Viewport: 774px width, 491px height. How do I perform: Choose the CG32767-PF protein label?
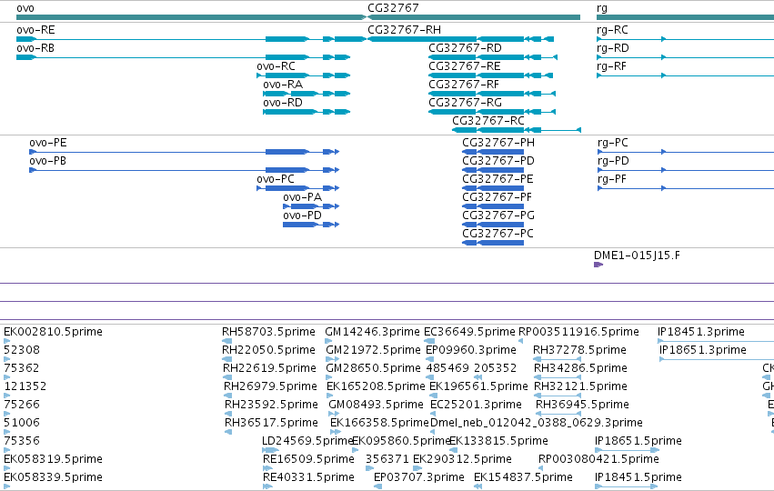498,198
